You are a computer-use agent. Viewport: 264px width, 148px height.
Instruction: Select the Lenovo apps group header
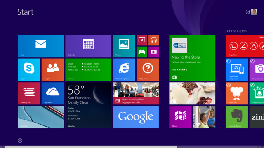click(236, 31)
